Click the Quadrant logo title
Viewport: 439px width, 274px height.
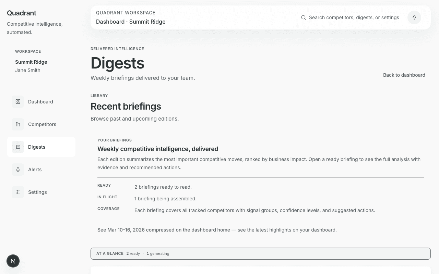(x=22, y=13)
